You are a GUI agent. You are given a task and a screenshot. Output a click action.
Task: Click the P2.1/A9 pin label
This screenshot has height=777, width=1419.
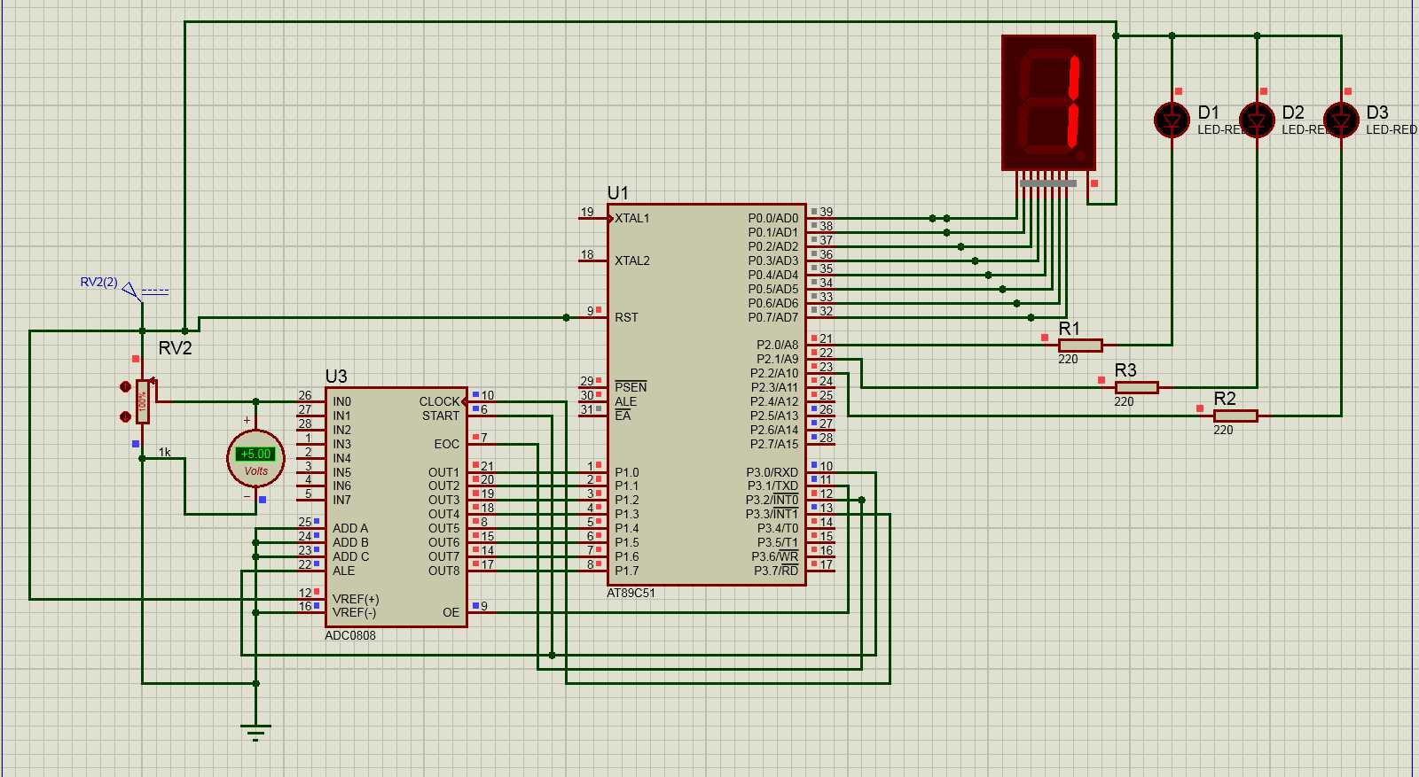778,359
